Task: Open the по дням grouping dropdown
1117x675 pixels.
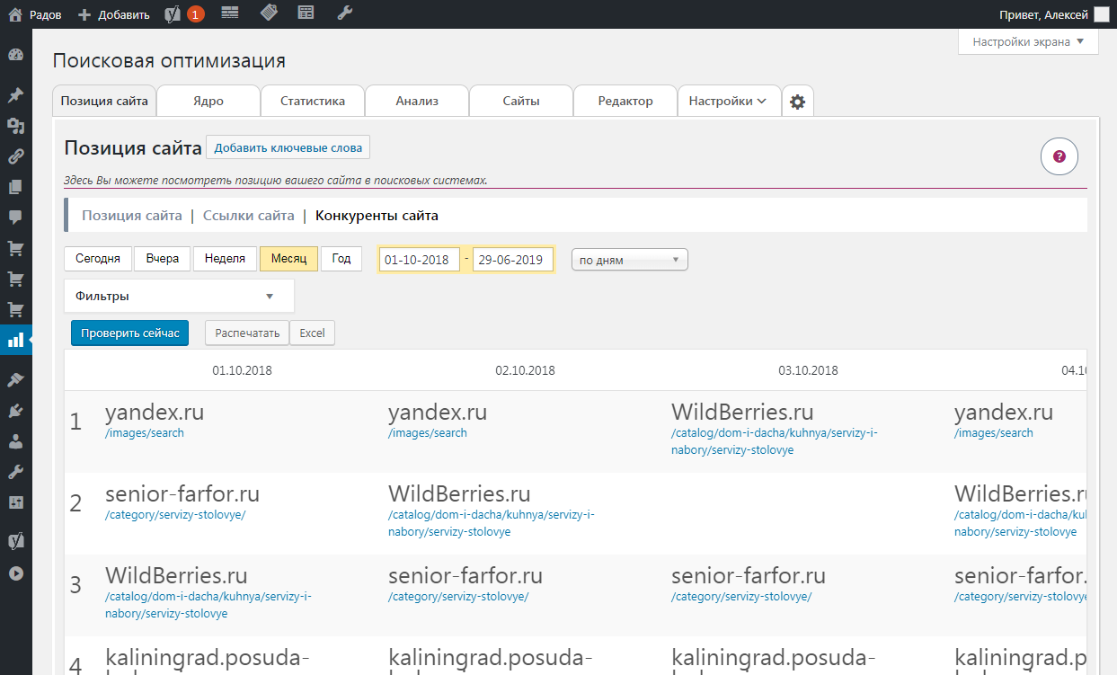Action: [629, 260]
